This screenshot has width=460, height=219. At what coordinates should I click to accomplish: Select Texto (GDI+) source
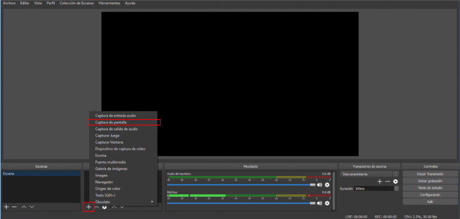[x=123, y=195]
